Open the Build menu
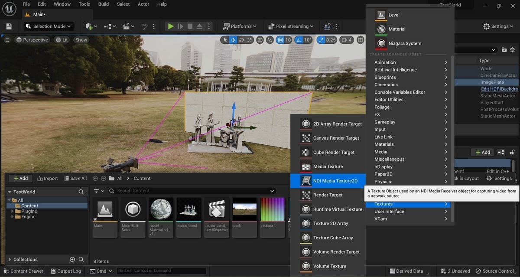Image resolution: width=520 pixels, height=277 pixels. coord(104,4)
